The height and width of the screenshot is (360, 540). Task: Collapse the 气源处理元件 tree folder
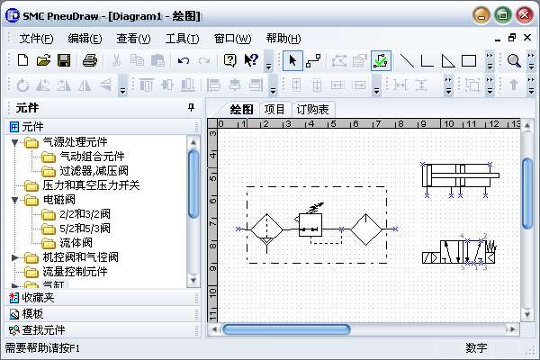click(x=15, y=142)
